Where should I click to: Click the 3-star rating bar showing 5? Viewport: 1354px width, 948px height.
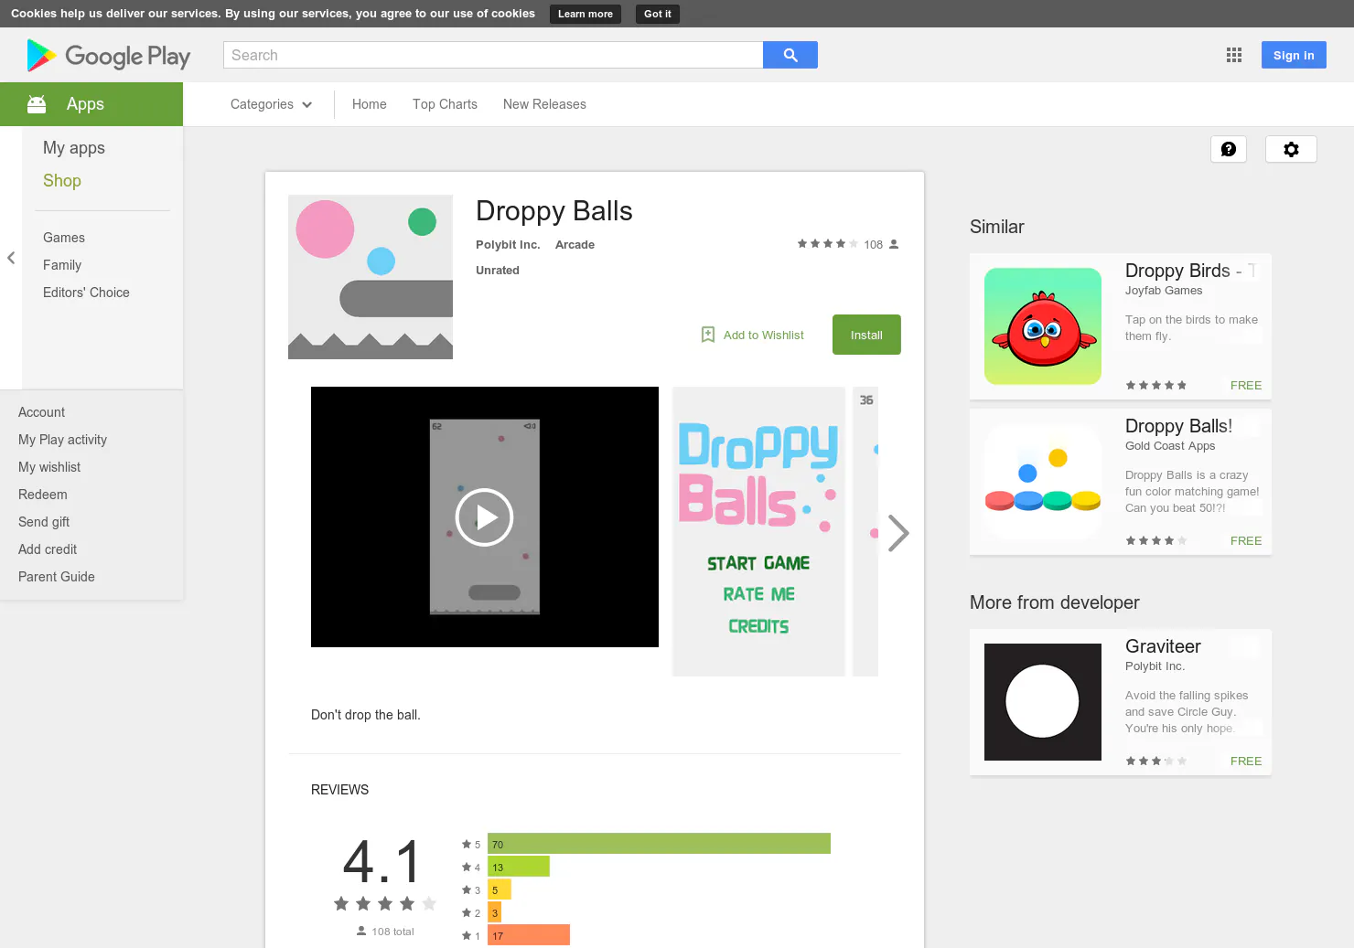click(x=500, y=889)
